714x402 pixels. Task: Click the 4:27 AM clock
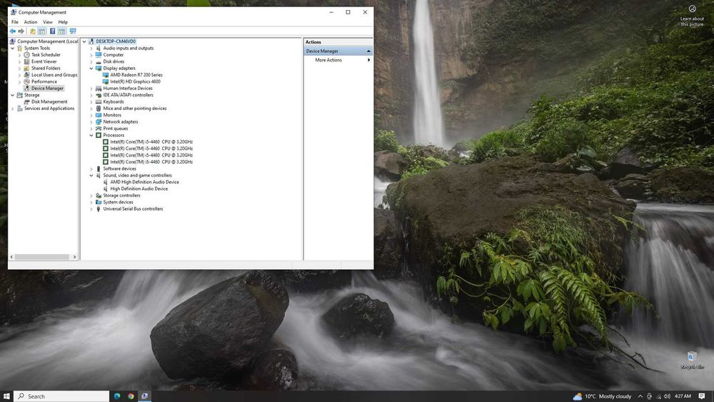pyautogui.click(x=683, y=396)
